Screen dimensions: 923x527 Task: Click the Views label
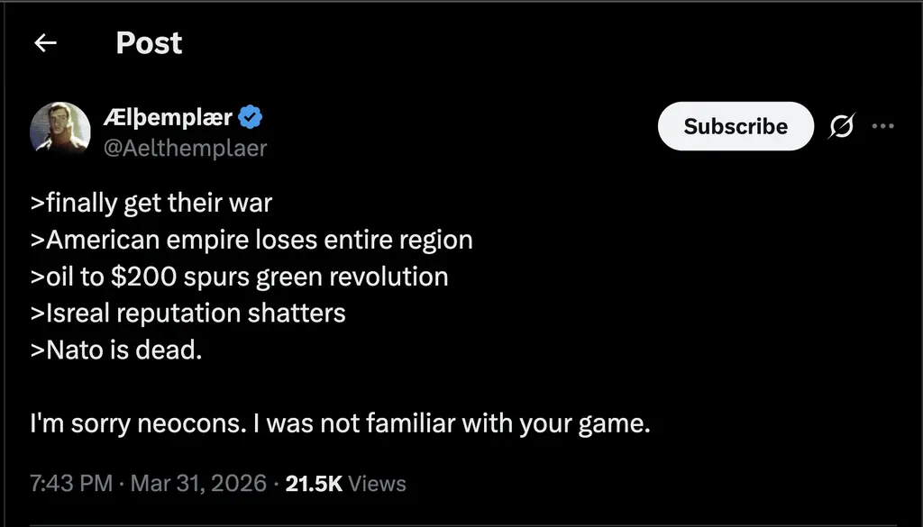coord(377,484)
